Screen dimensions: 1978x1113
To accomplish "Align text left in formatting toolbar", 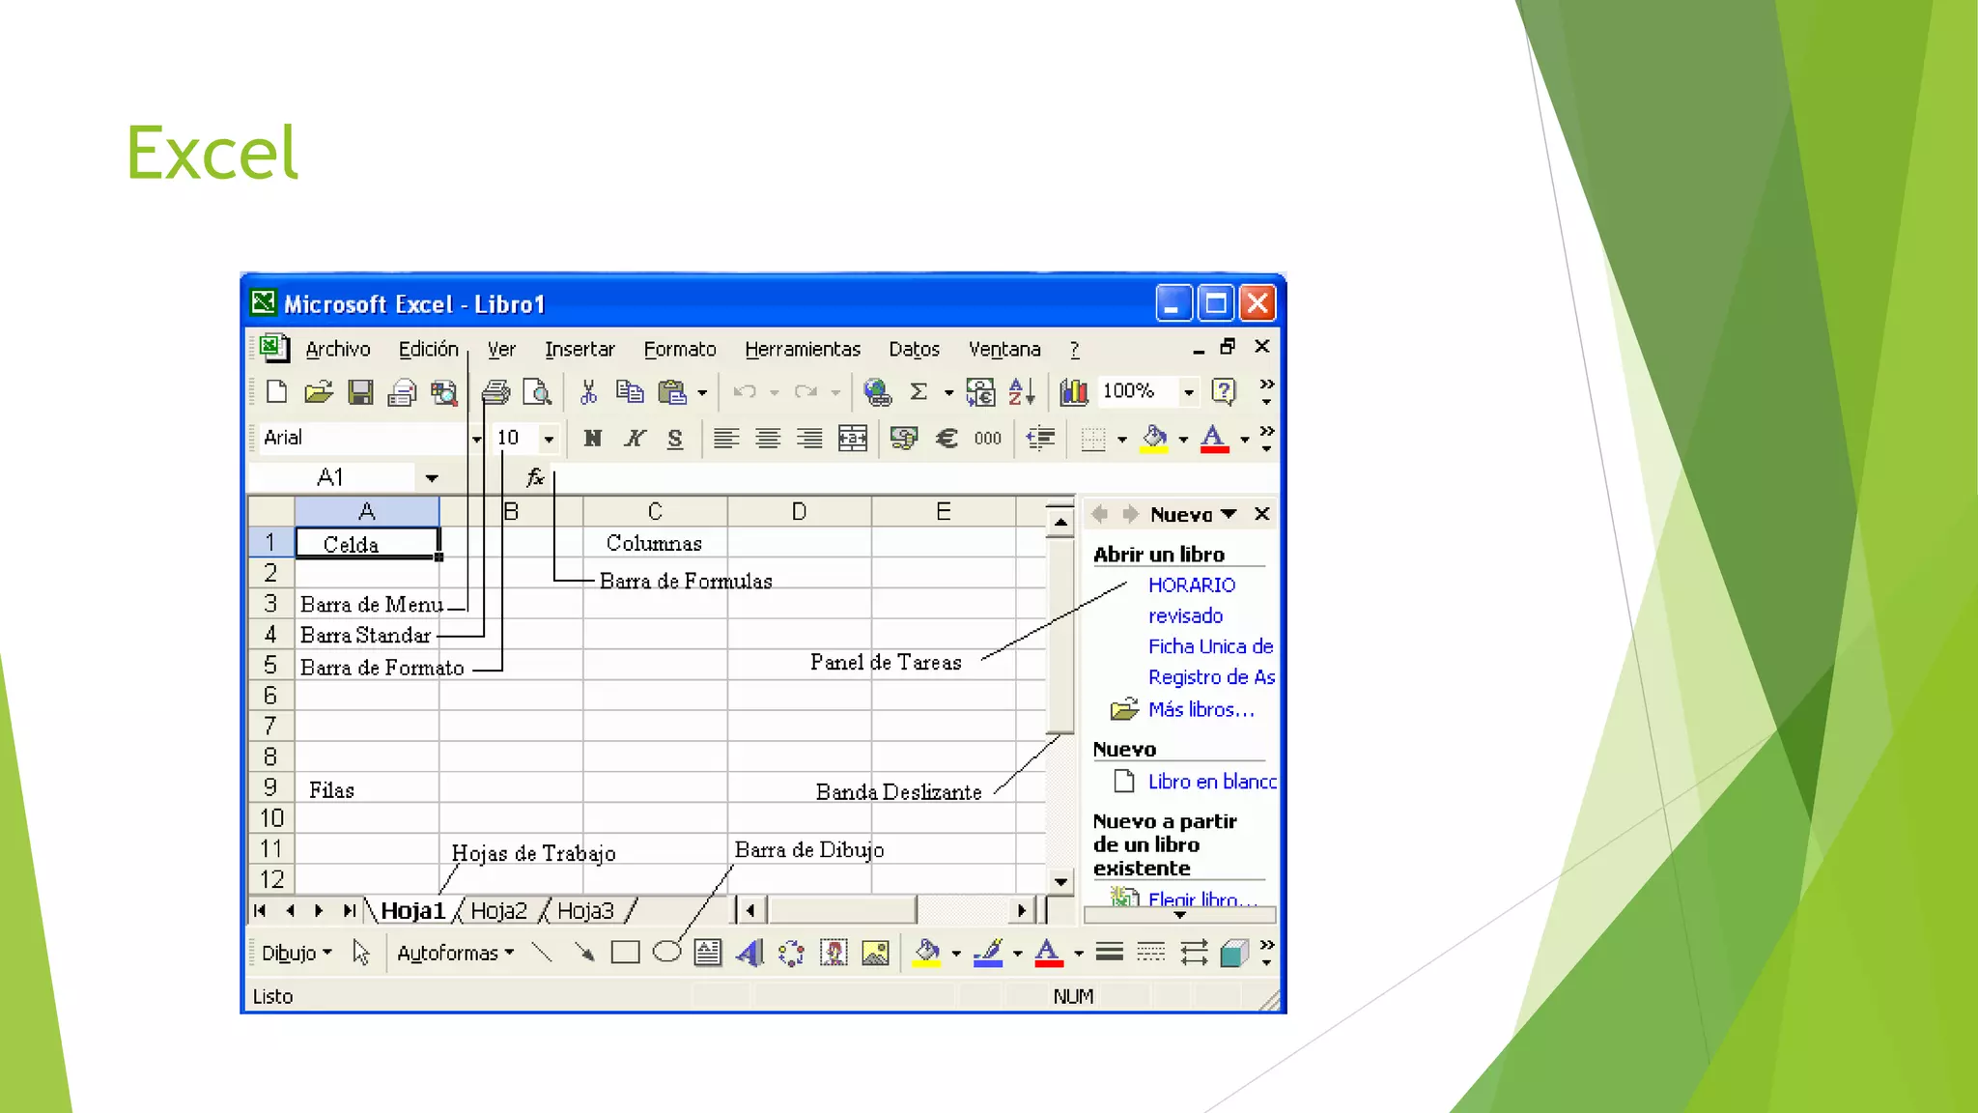I will click(726, 439).
